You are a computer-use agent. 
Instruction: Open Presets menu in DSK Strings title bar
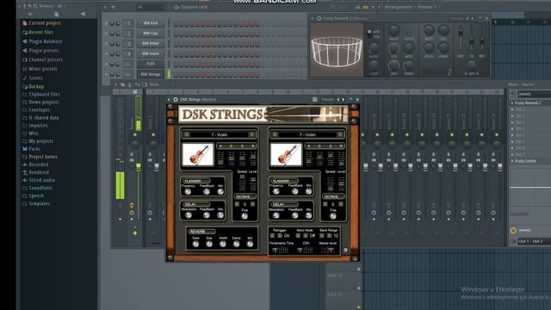(x=328, y=100)
